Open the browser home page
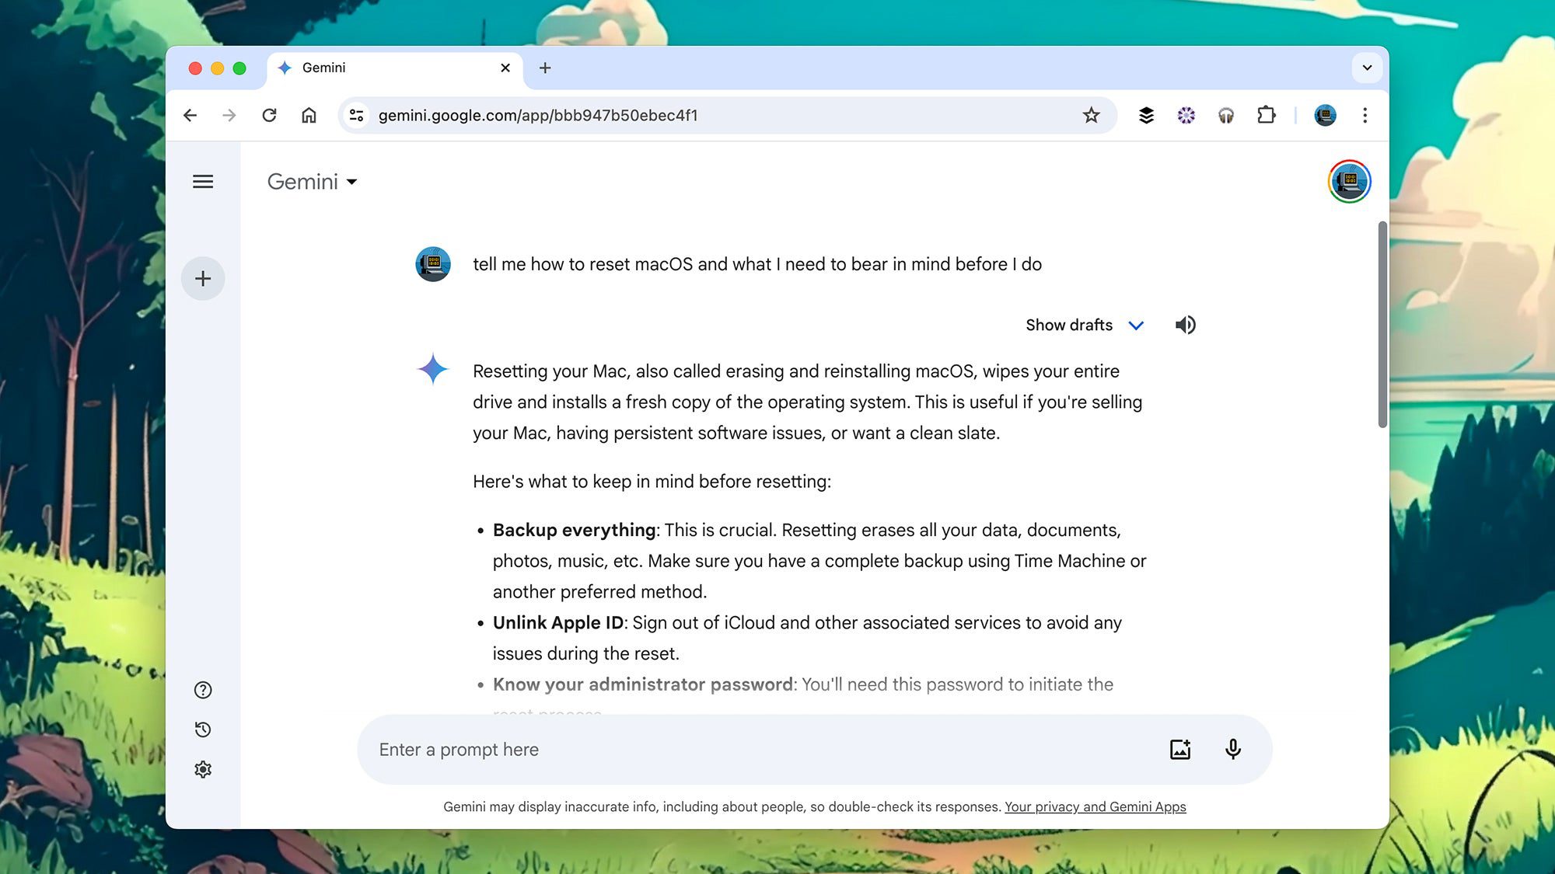Viewport: 1555px width, 874px height. click(309, 115)
